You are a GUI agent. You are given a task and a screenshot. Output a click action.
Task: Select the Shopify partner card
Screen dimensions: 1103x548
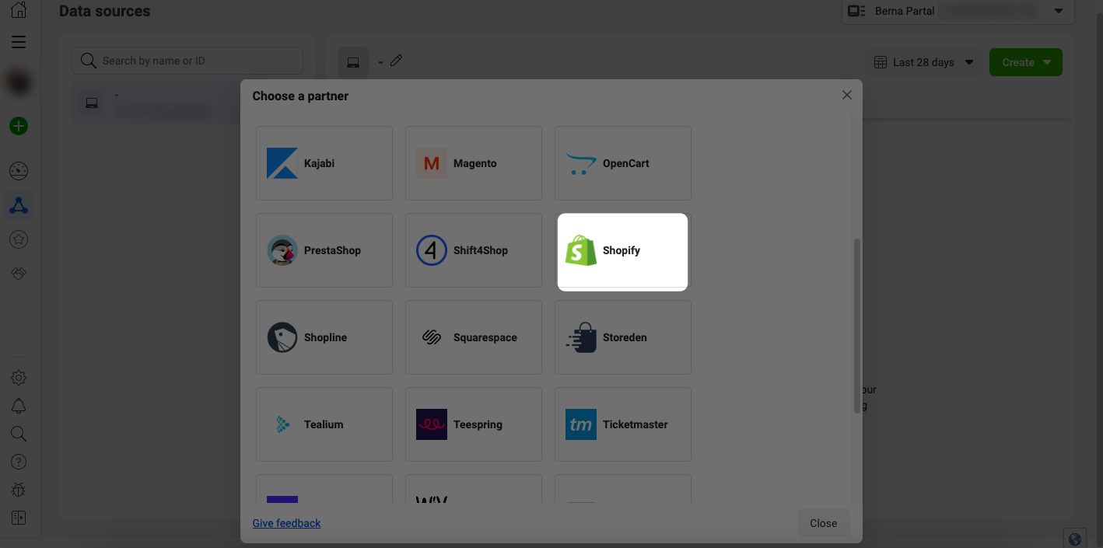click(x=623, y=252)
